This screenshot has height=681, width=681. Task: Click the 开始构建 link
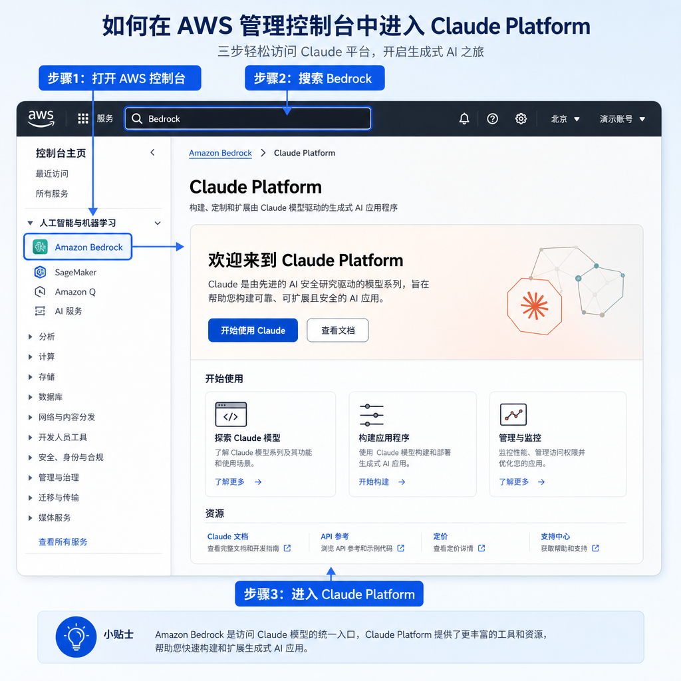(374, 481)
